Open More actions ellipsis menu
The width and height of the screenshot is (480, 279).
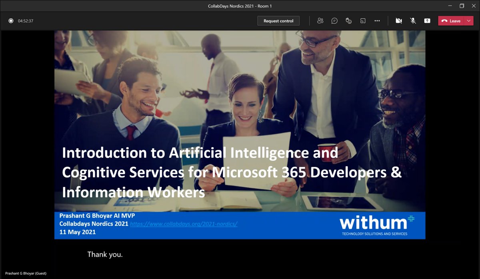[x=377, y=21]
